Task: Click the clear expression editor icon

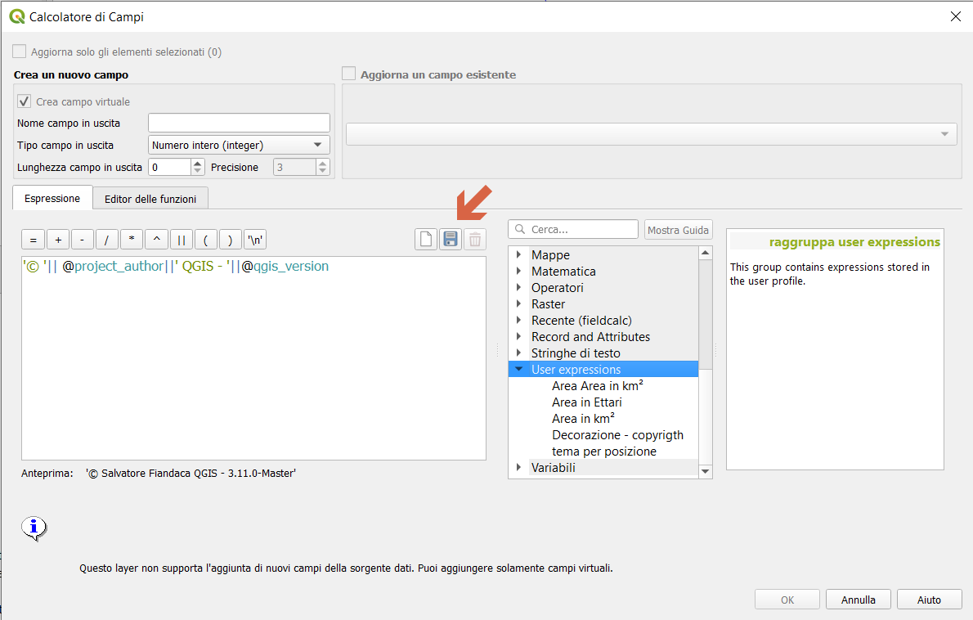Action: (426, 240)
